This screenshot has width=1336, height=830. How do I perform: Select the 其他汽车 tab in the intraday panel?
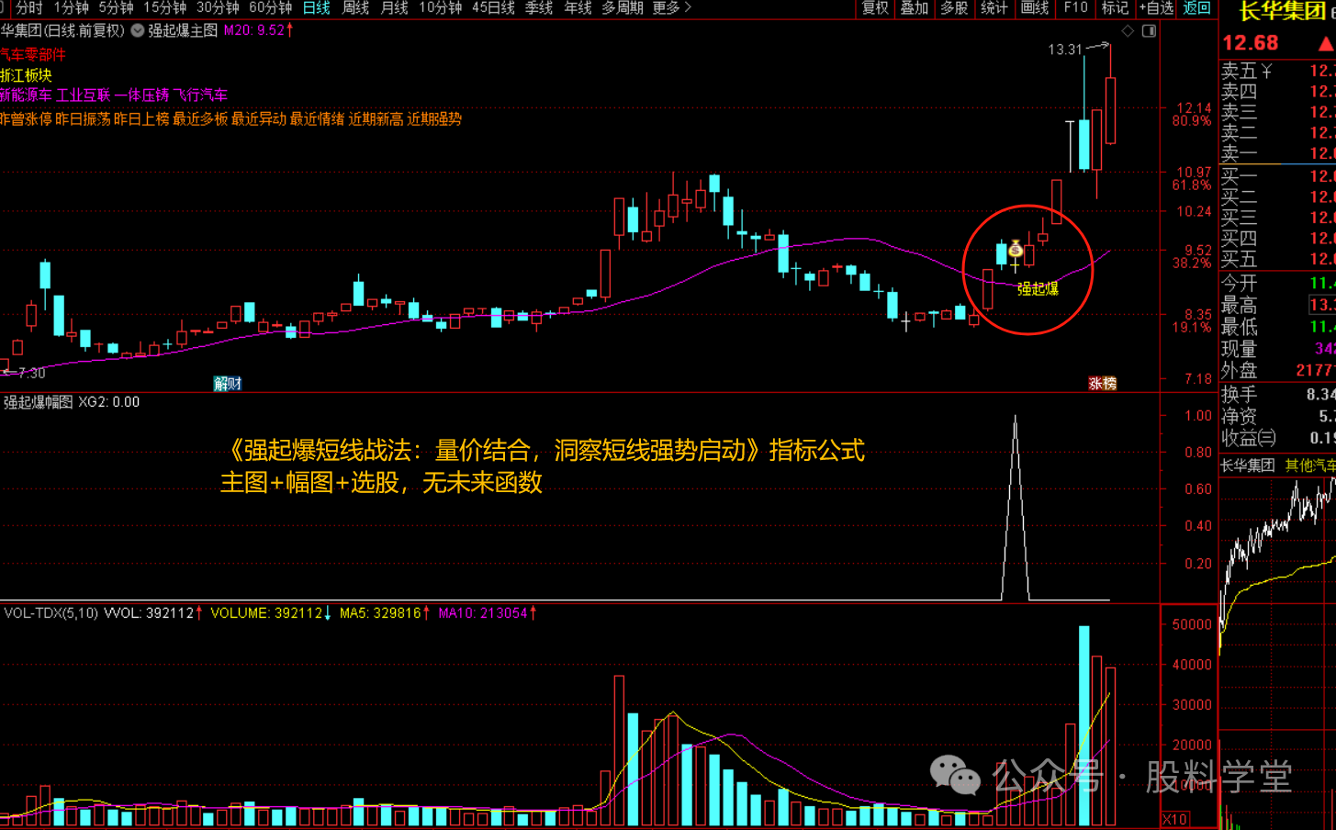pyautogui.click(x=1309, y=465)
